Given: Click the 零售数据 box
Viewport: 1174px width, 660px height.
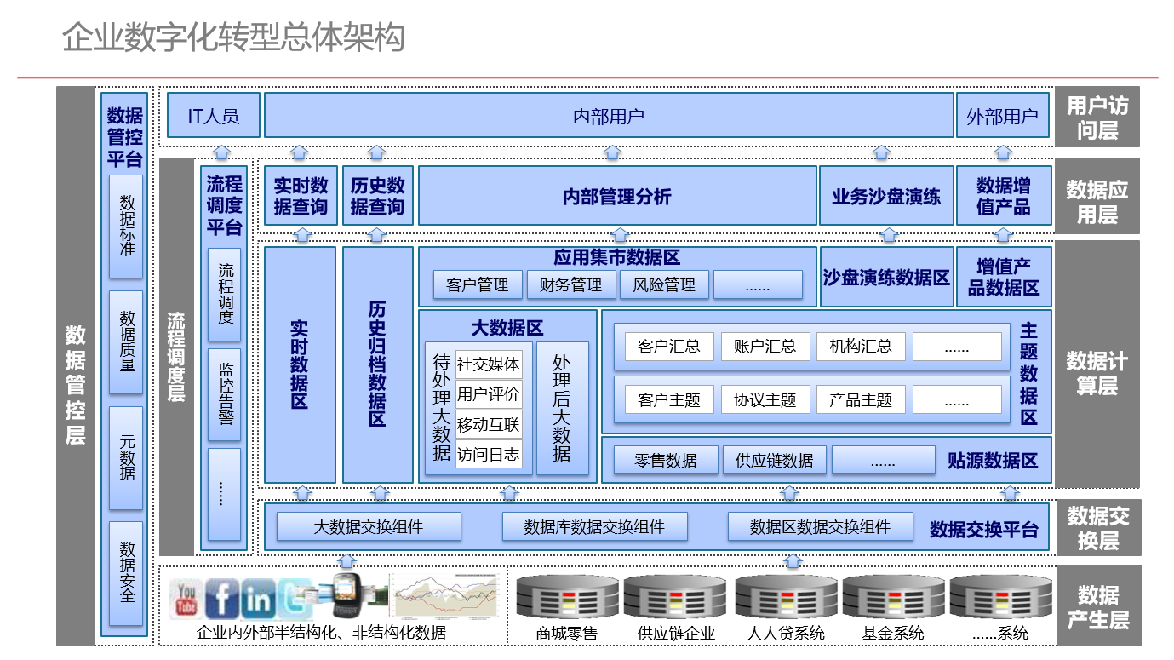Looking at the screenshot, I should pos(666,460).
